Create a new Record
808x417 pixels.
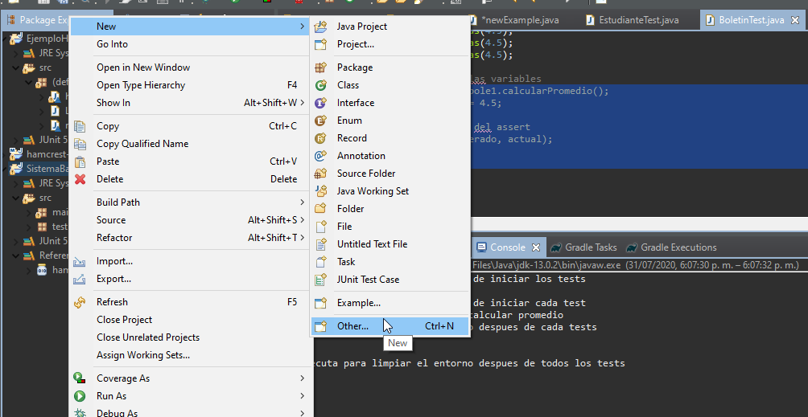click(x=390, y=138)
